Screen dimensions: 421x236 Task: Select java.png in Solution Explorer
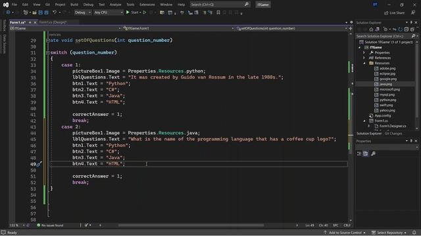(x=385, y=84)
